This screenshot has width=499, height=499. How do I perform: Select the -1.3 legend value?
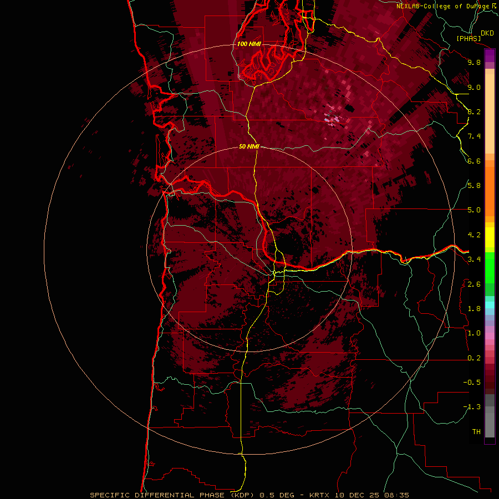(x=472, y=407)
